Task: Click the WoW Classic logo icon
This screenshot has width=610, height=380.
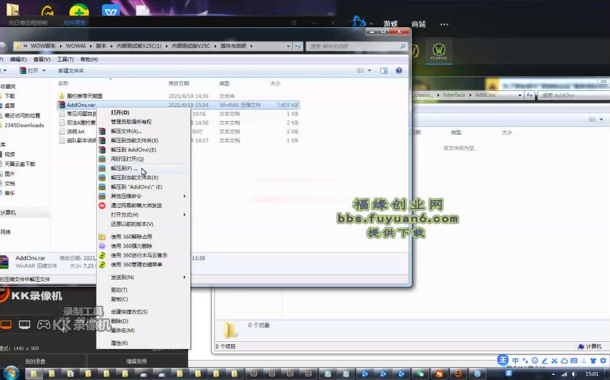Action: 438,53
